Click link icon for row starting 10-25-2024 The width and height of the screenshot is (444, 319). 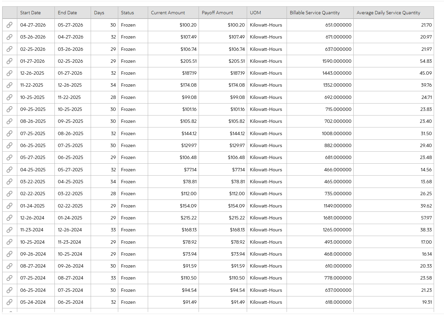point(10,242)
